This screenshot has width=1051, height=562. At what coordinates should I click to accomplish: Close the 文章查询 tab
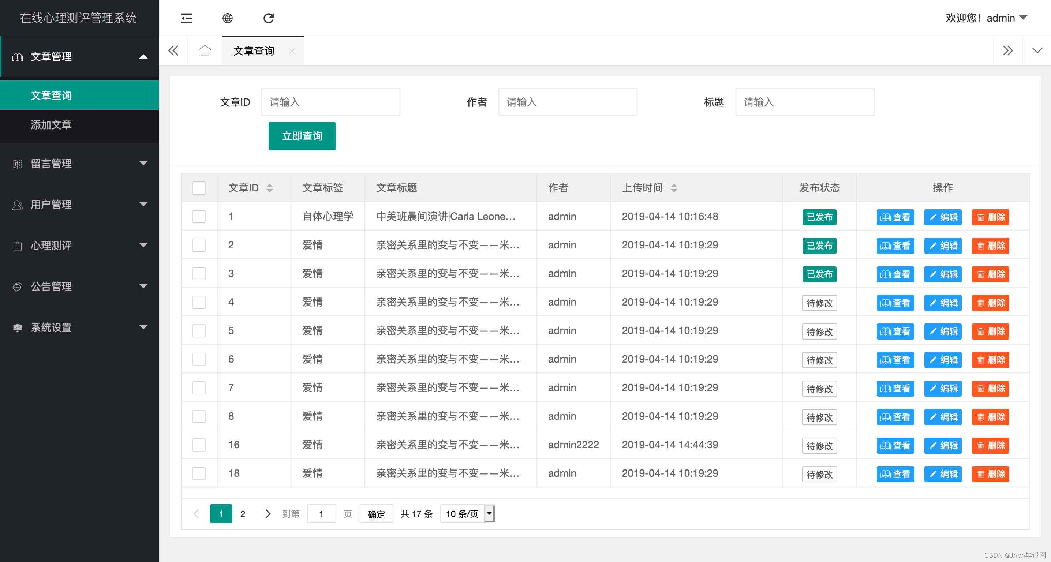[x=292, y=51]
